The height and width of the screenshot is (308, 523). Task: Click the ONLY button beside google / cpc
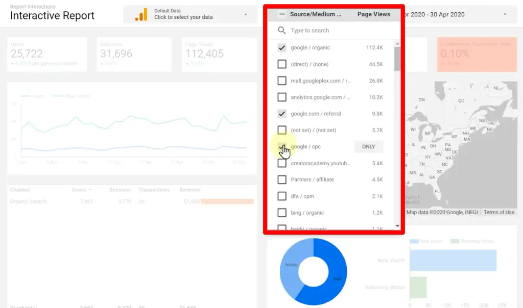tap(368, 146)
